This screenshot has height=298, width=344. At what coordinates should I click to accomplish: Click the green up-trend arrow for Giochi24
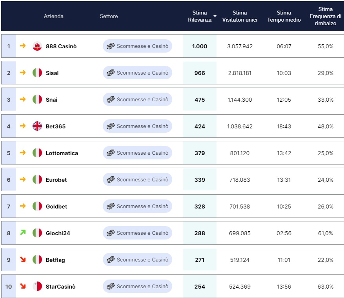point(23,232)
